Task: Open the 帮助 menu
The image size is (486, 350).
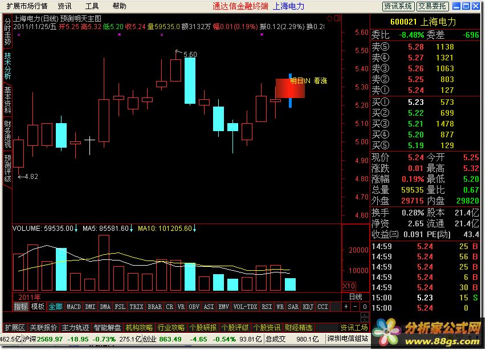Action: coord(119,6)
